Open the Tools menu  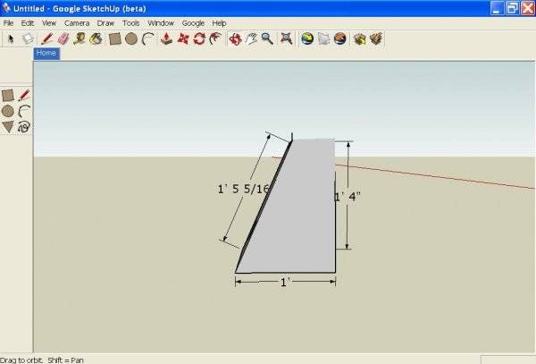click(131, 23)
